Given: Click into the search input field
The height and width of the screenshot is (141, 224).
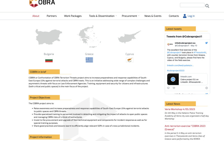Looking at the screenshot, I should 192,5.
